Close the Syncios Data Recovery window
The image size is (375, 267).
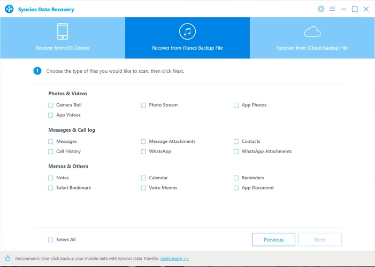(366, 9)
